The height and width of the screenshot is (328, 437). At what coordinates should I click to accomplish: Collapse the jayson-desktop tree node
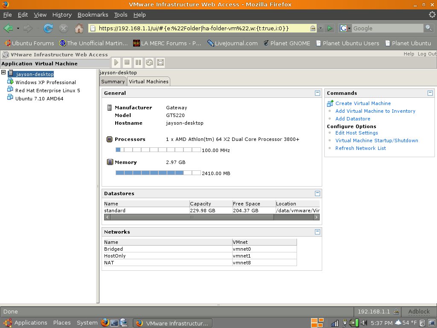pyautogui.click(x=3, y=72)
